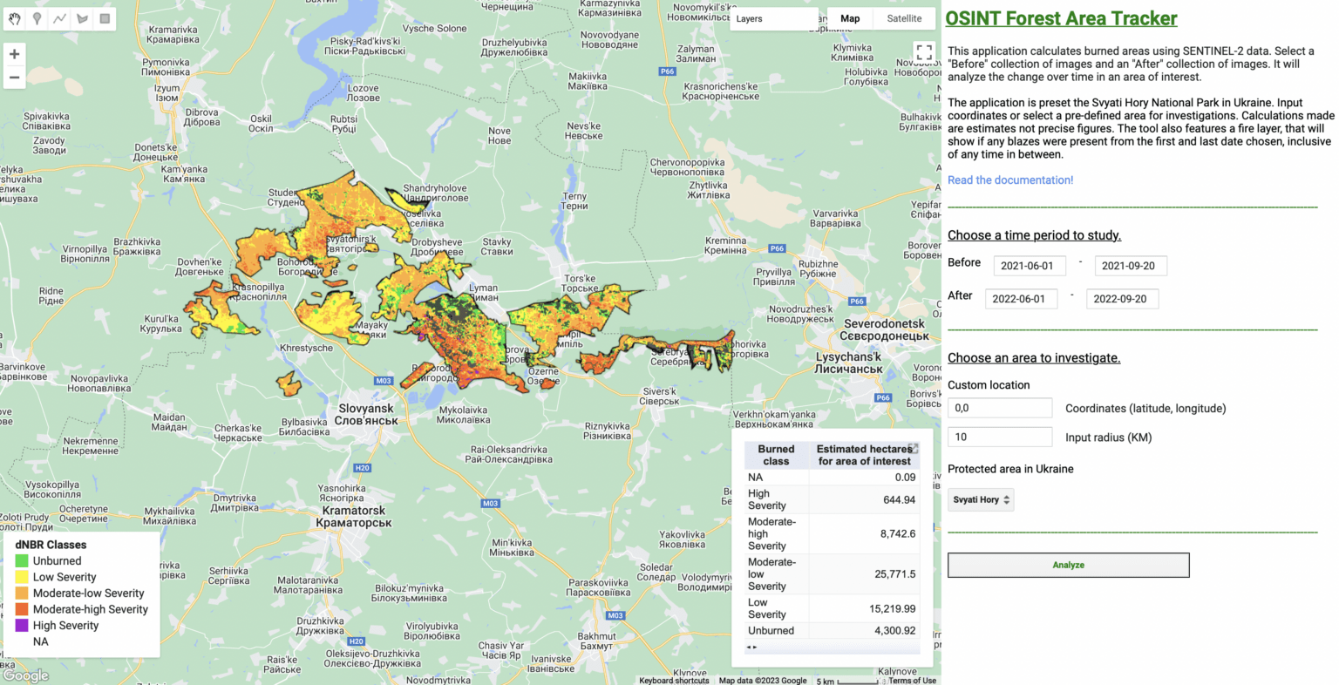Image resolution: width=1339 pixels, height=685 pixels.
Task: Open the Terms of Use link
Action: coord(912,681)
